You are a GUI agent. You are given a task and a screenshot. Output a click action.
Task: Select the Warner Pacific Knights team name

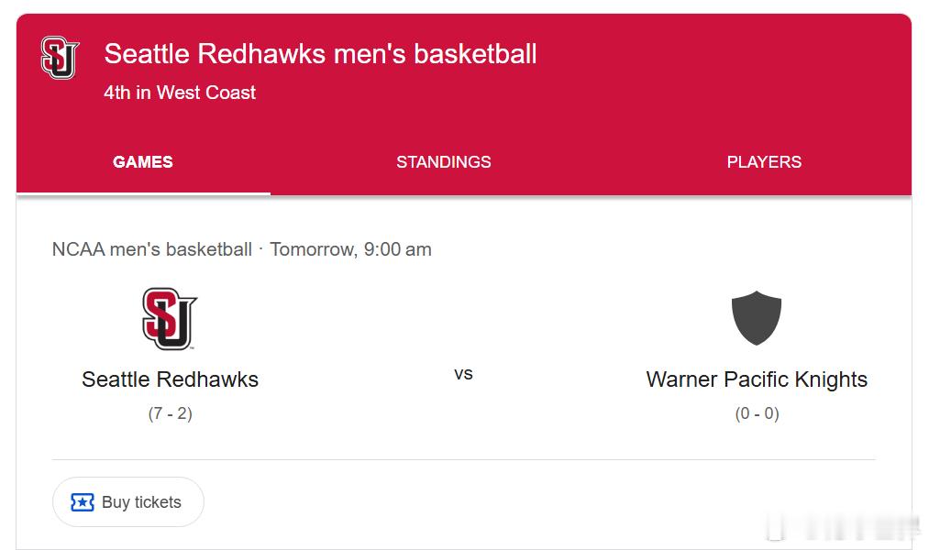pyautogui.click(x=757, y=379)
